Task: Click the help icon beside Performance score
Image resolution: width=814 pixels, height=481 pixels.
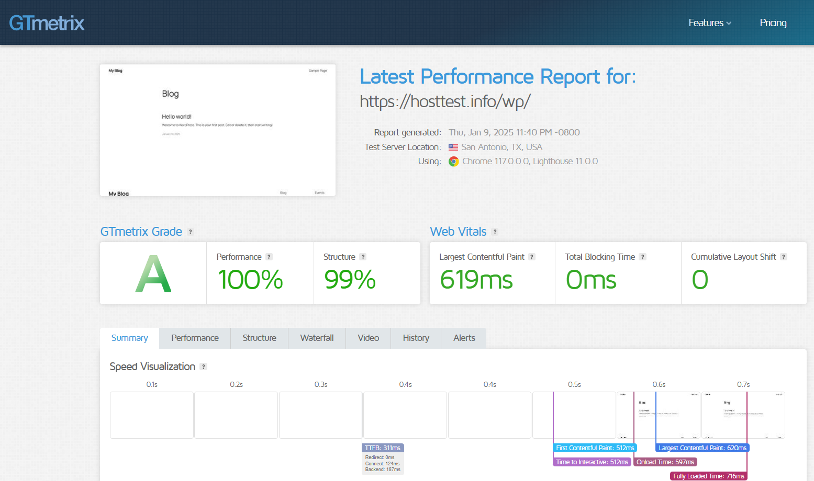Action: (269, 257)
